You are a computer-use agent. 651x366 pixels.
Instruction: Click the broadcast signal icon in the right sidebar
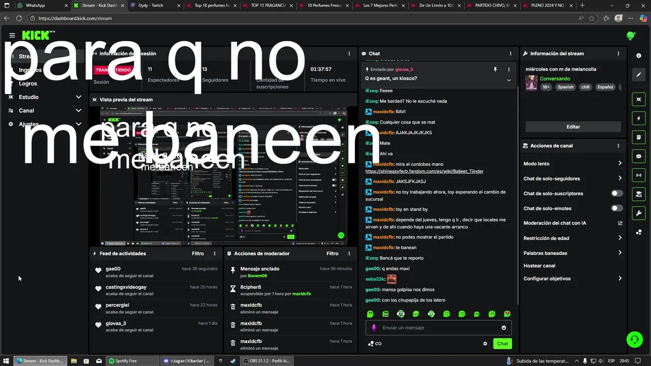[639, 175]
